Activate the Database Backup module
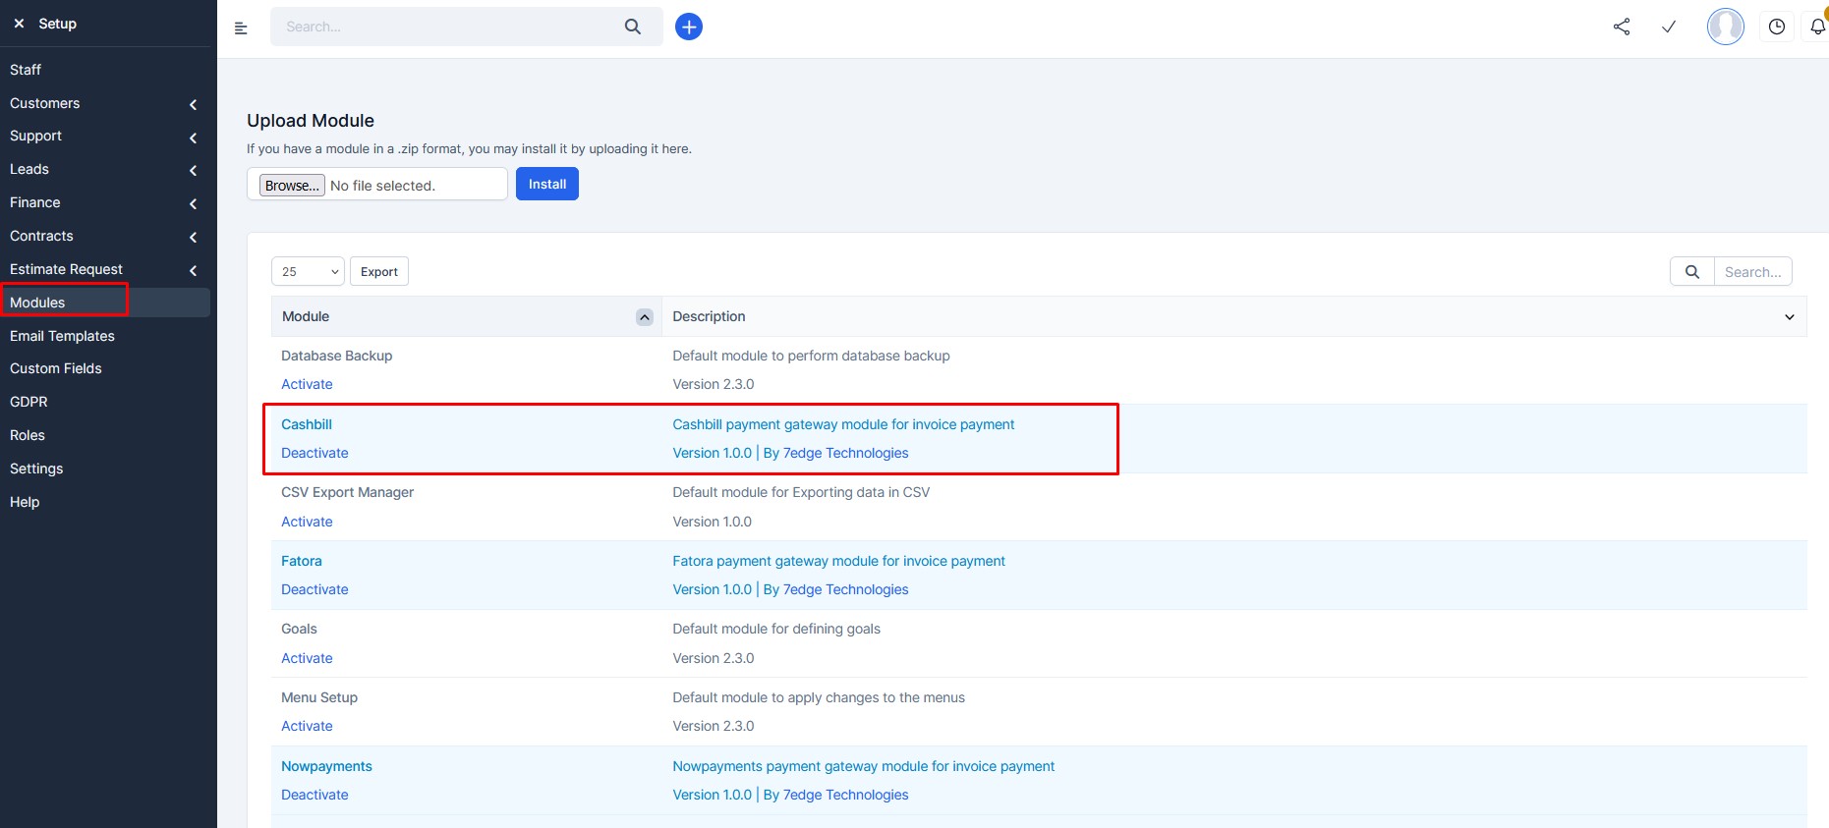Image resolution: width=1829 pixels, height=828 pixels. [307, 384]
